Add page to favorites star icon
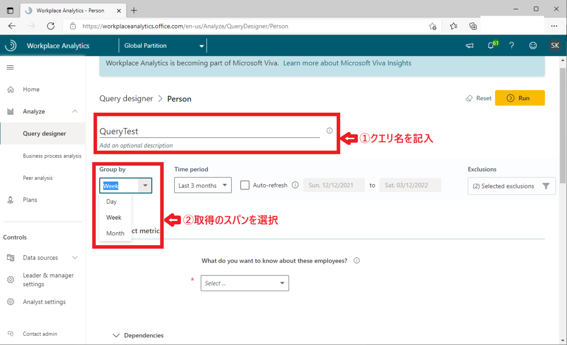The image size is (567, 345). pyautogui.click(x=432, y=26)
